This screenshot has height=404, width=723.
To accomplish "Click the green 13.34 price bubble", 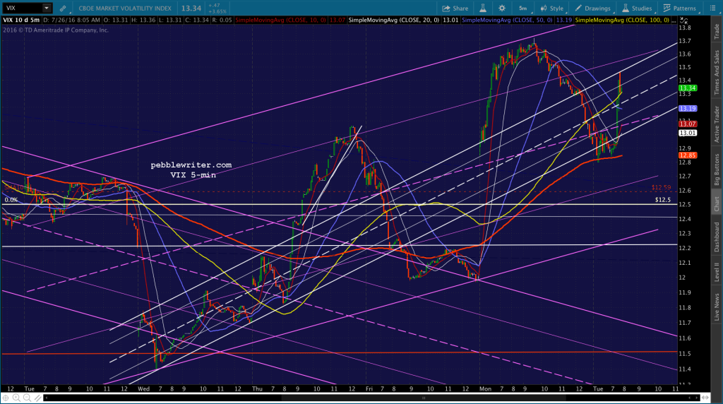I will [688, 88].
